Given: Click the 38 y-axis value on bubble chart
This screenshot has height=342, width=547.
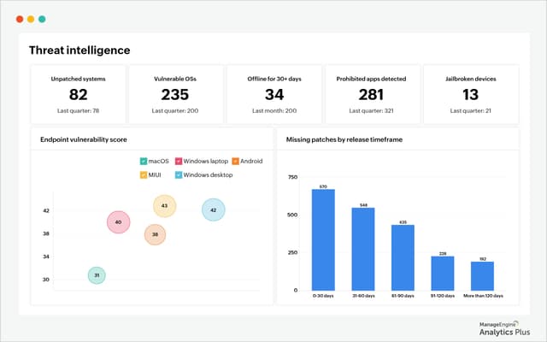Looking at the screenshot, I should tap(46, 233).
